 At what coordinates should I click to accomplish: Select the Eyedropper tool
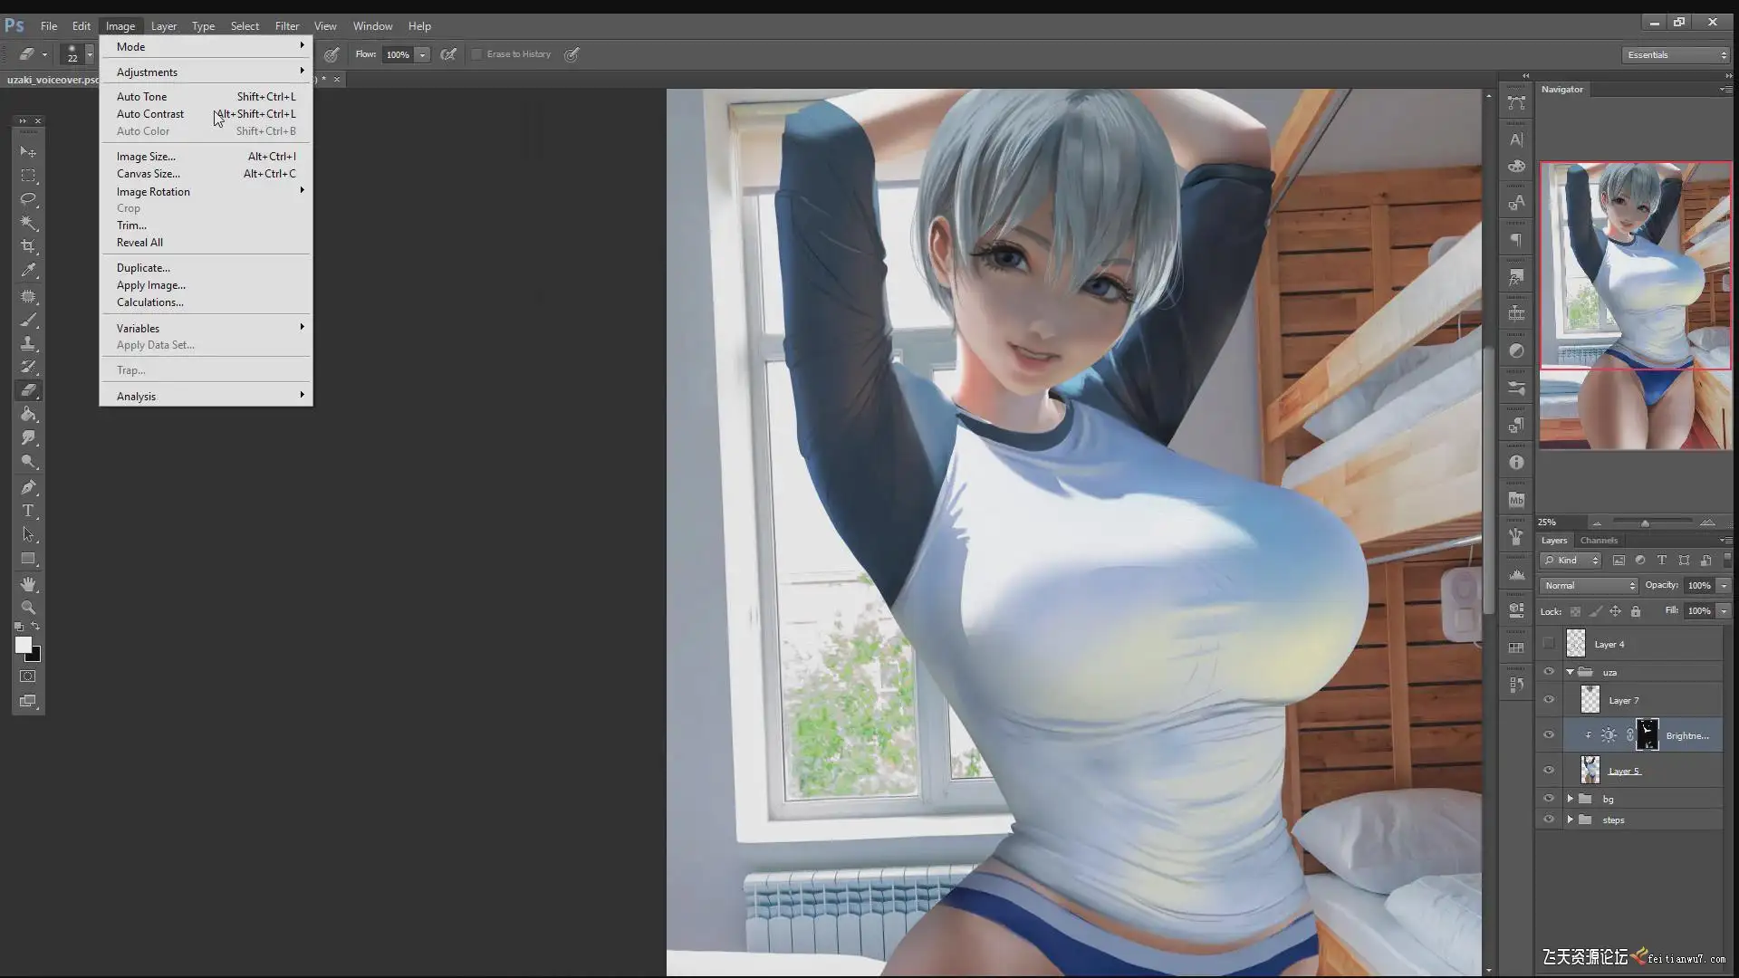pos(28,271)
